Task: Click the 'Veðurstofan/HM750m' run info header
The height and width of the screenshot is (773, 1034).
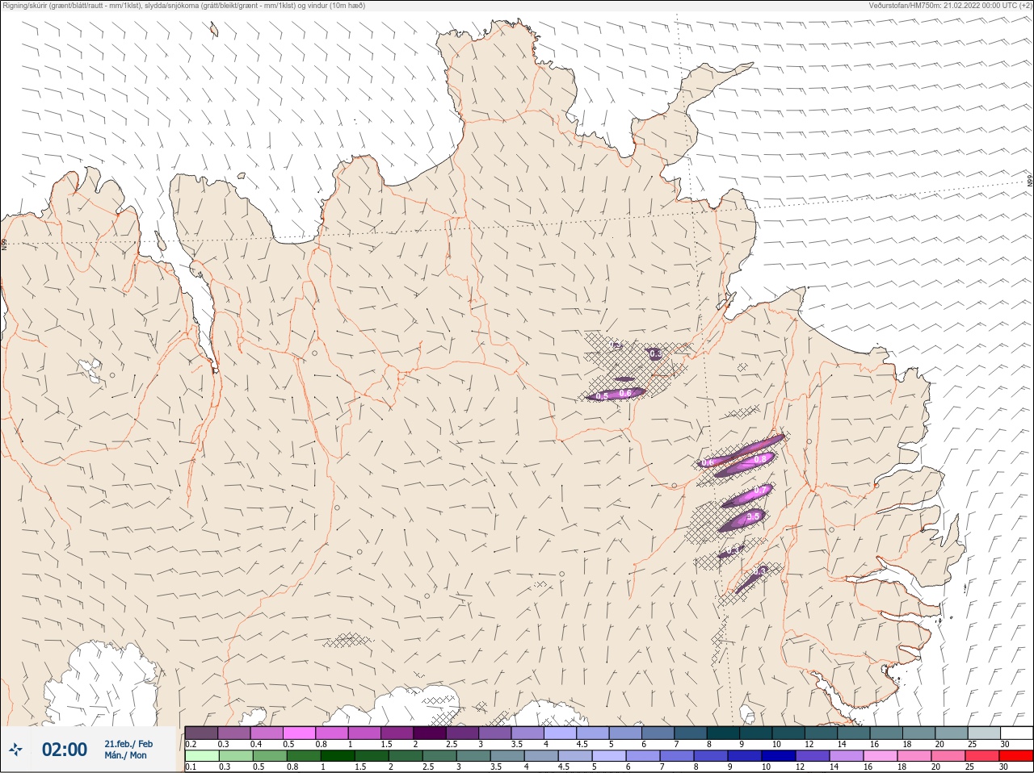Action: click(951, 6)
